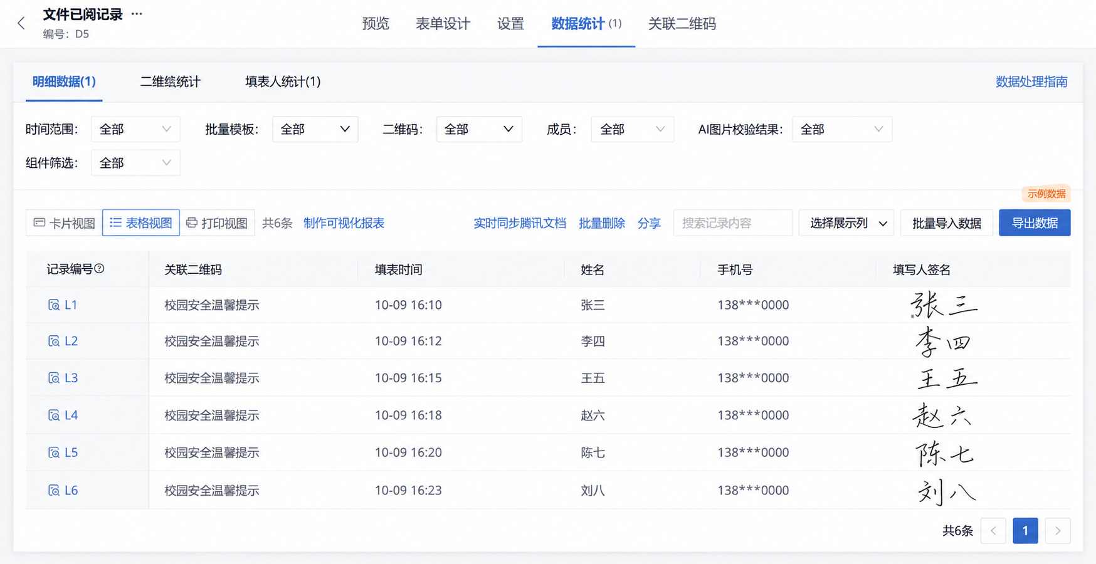This screenshot has width=1096, height=564.
Task: Open the 张三 signature image
Action: click(944, 305)
